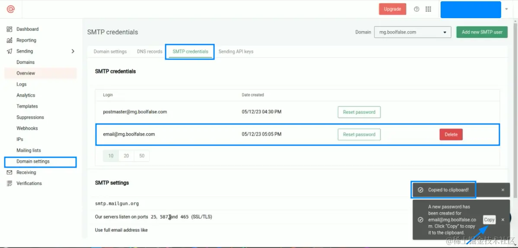Viewport: 518px width, 248px height.
Task: Click Copy in the new password notification
Action: [x=489, y=219]
